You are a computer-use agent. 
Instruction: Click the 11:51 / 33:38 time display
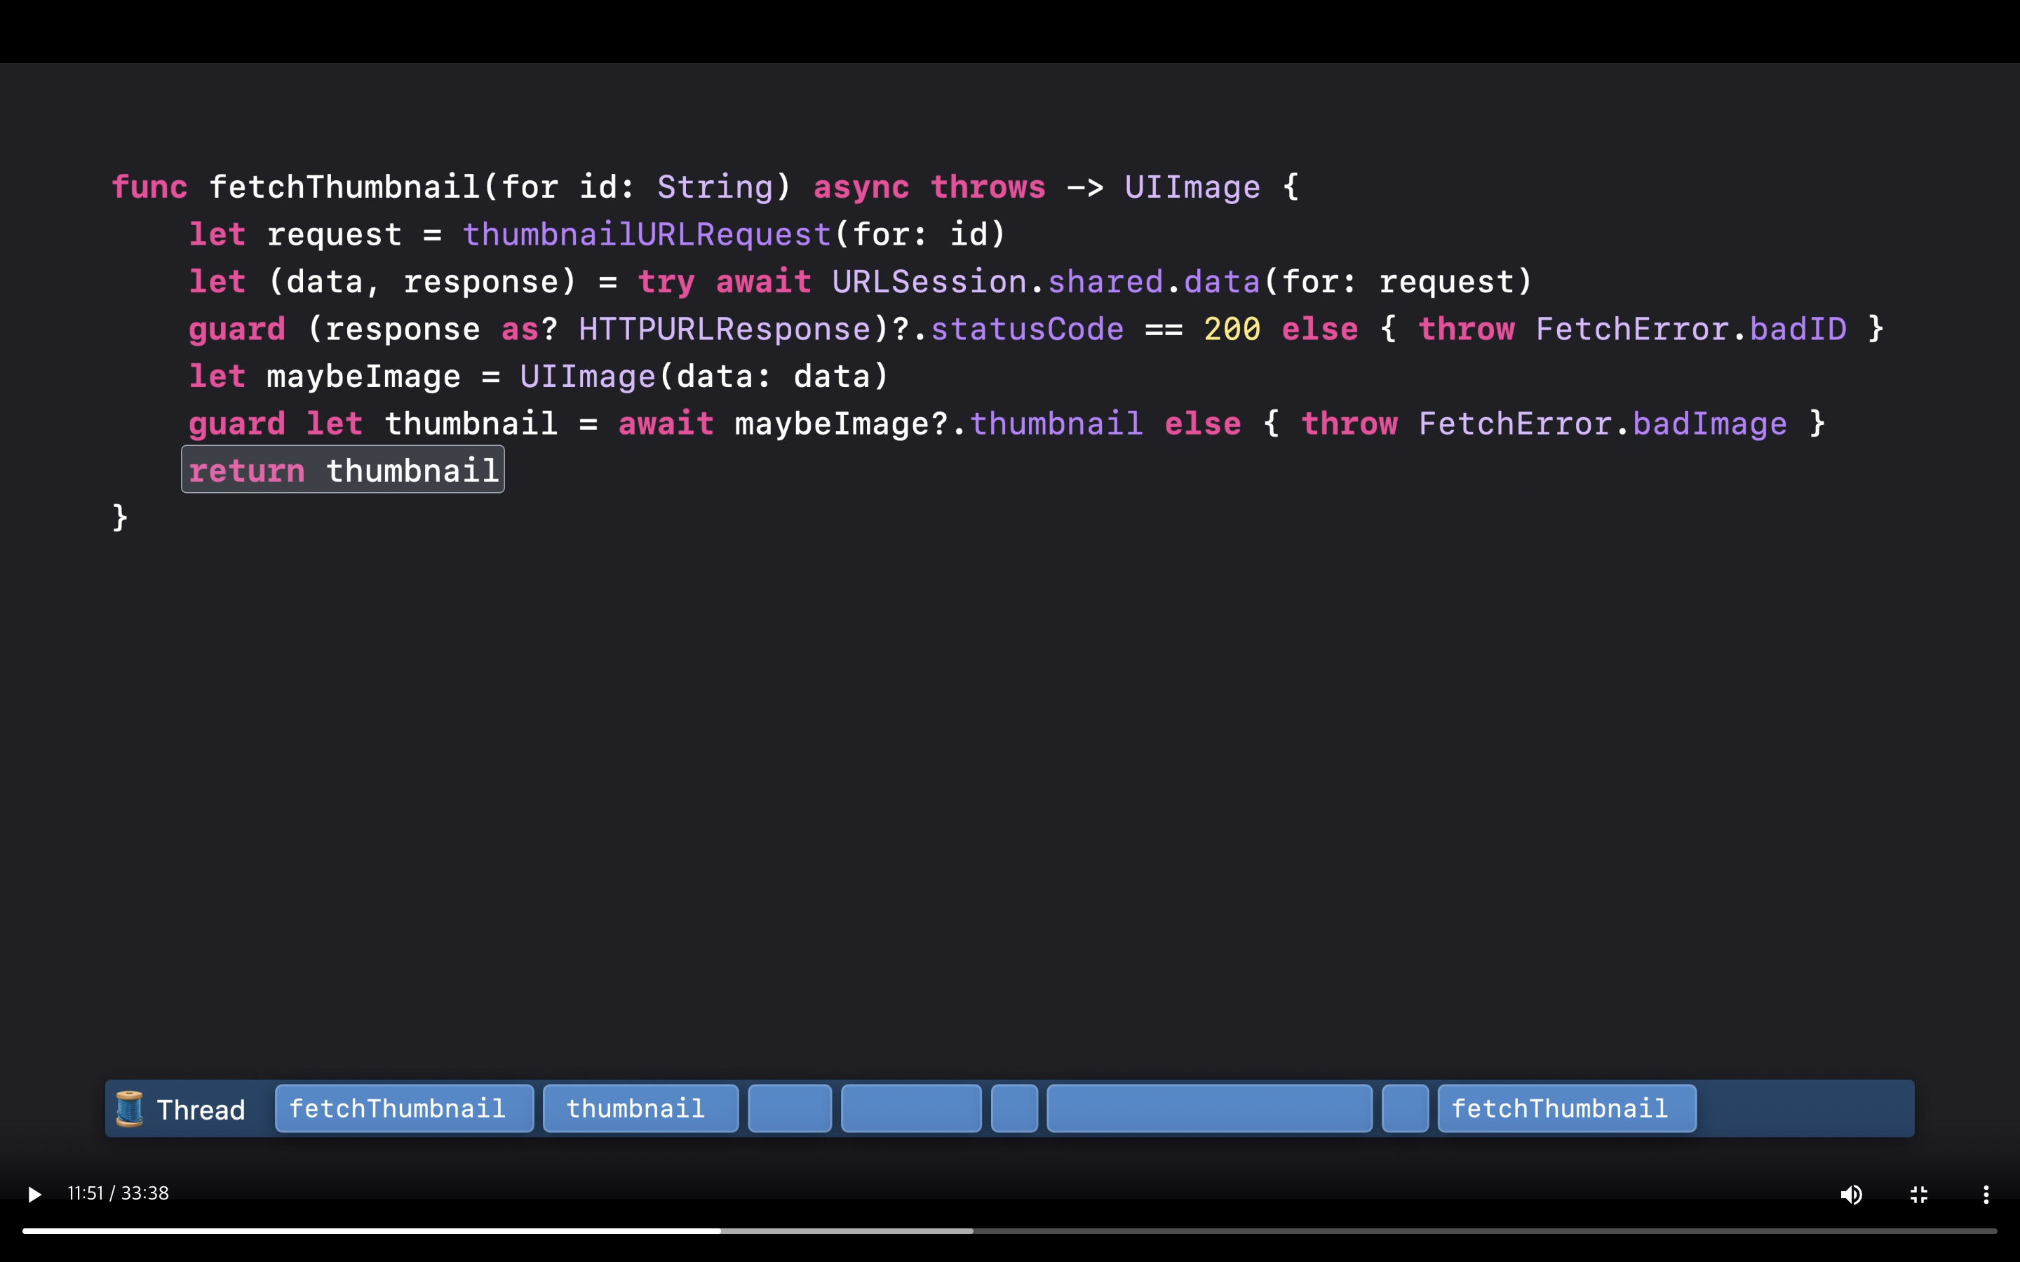tap(118, 1193)
